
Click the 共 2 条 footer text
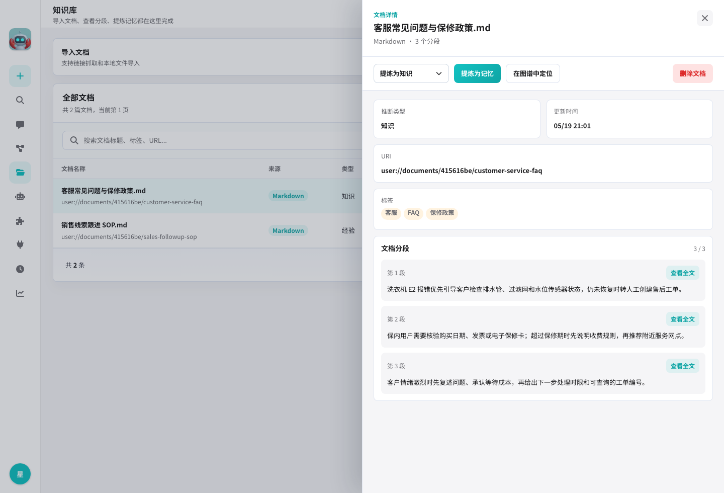click(x=75, y=265)
